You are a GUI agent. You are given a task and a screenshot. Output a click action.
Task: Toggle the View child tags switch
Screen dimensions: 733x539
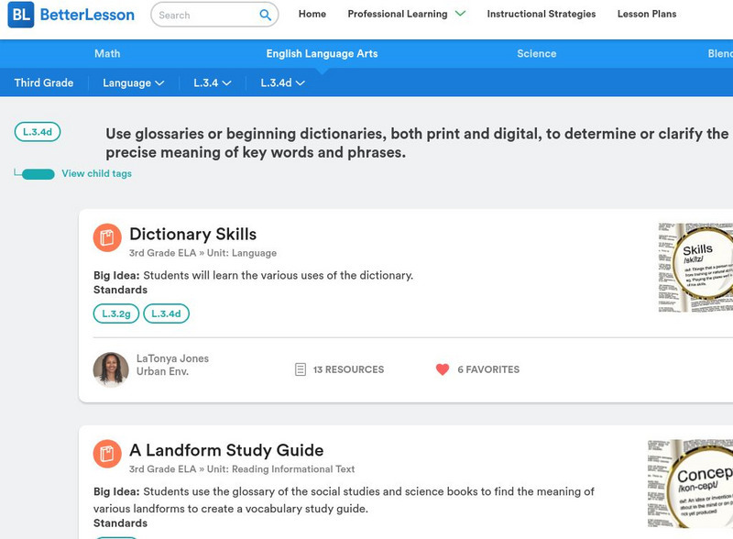tap(38, 174)
